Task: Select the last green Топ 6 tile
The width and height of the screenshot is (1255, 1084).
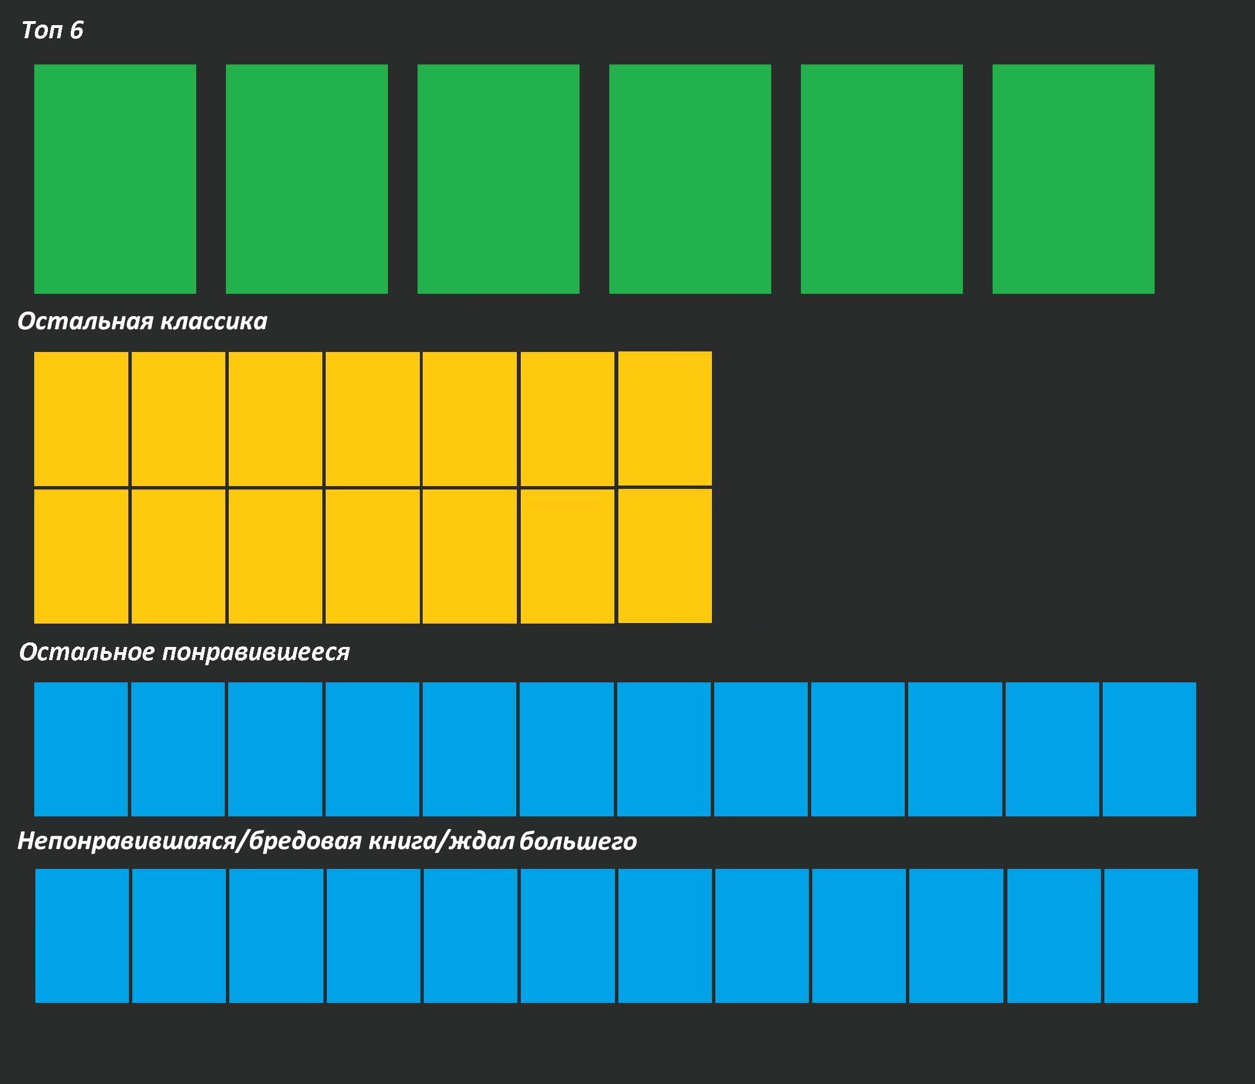Action: coord(1073,179)
